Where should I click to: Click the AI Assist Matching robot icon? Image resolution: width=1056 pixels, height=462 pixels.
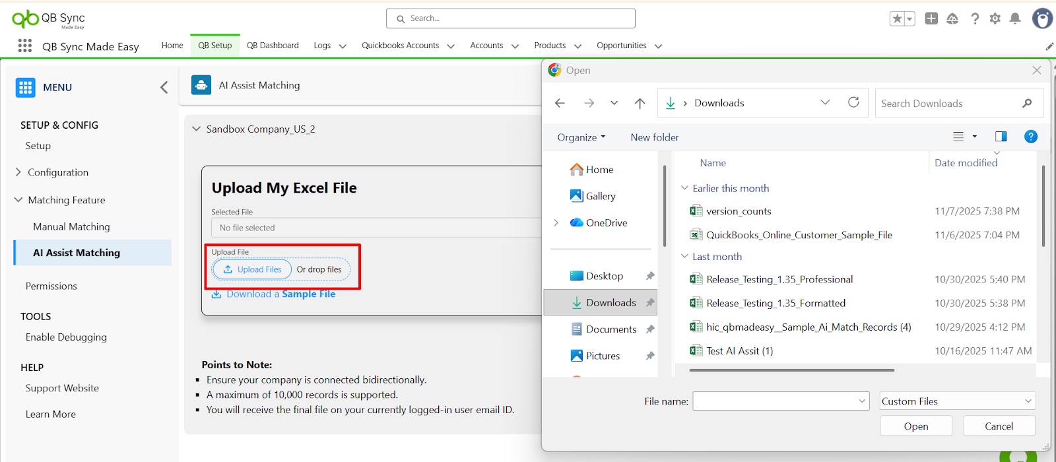coord(201,85)
